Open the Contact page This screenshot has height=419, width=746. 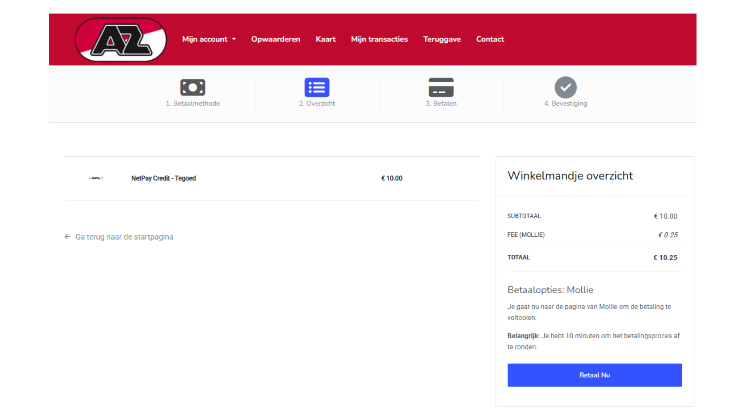[x=490, y=39]
